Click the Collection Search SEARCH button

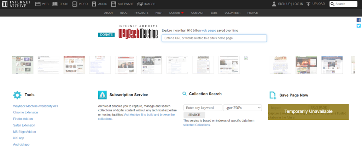[x=194, y=115]
